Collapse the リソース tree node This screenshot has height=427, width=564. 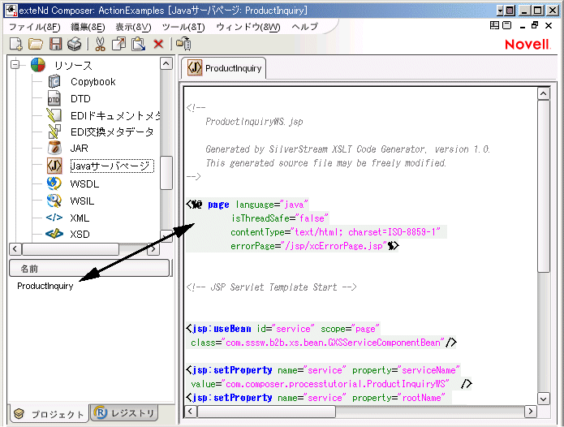click(15, 65)
